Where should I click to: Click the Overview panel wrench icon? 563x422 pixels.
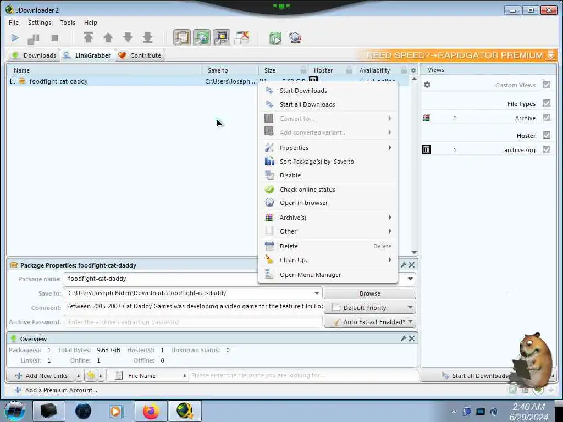404,338
